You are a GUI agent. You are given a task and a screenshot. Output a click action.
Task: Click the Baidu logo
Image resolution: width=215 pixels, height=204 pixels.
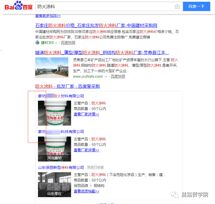coord(18,6)
